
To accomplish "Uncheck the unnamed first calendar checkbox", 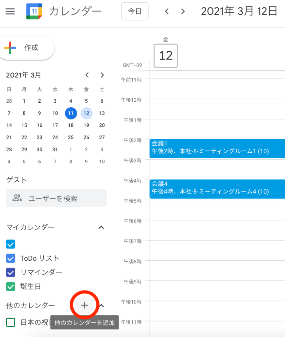I will 11,244.
